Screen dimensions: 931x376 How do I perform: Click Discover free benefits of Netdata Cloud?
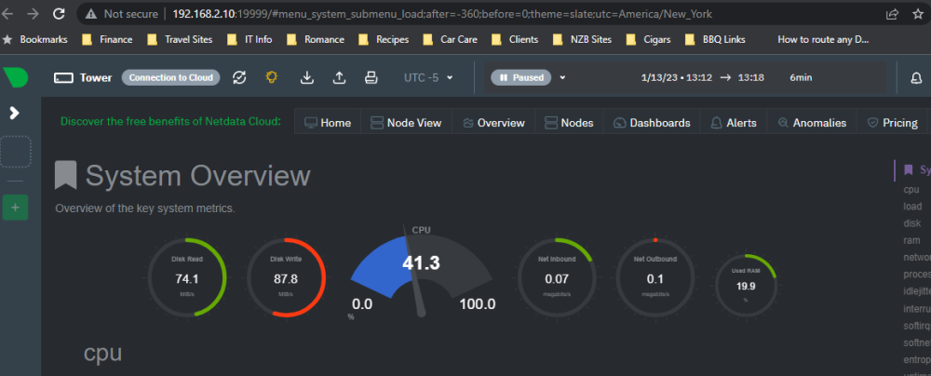(x=170, y=122)
